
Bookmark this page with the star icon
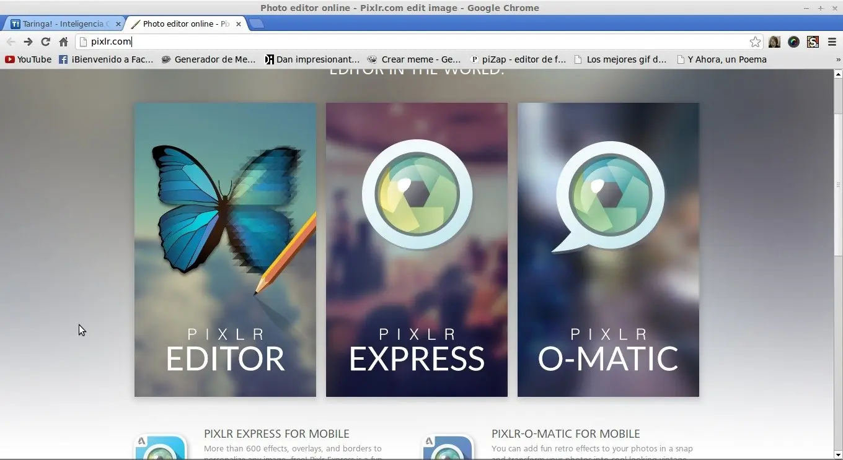coord(755,41)
